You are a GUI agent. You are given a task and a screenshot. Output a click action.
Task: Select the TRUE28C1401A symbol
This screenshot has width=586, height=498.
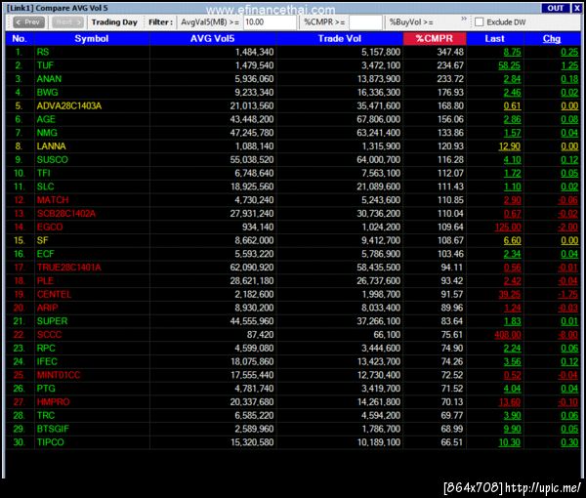click(x=68, y=268)
